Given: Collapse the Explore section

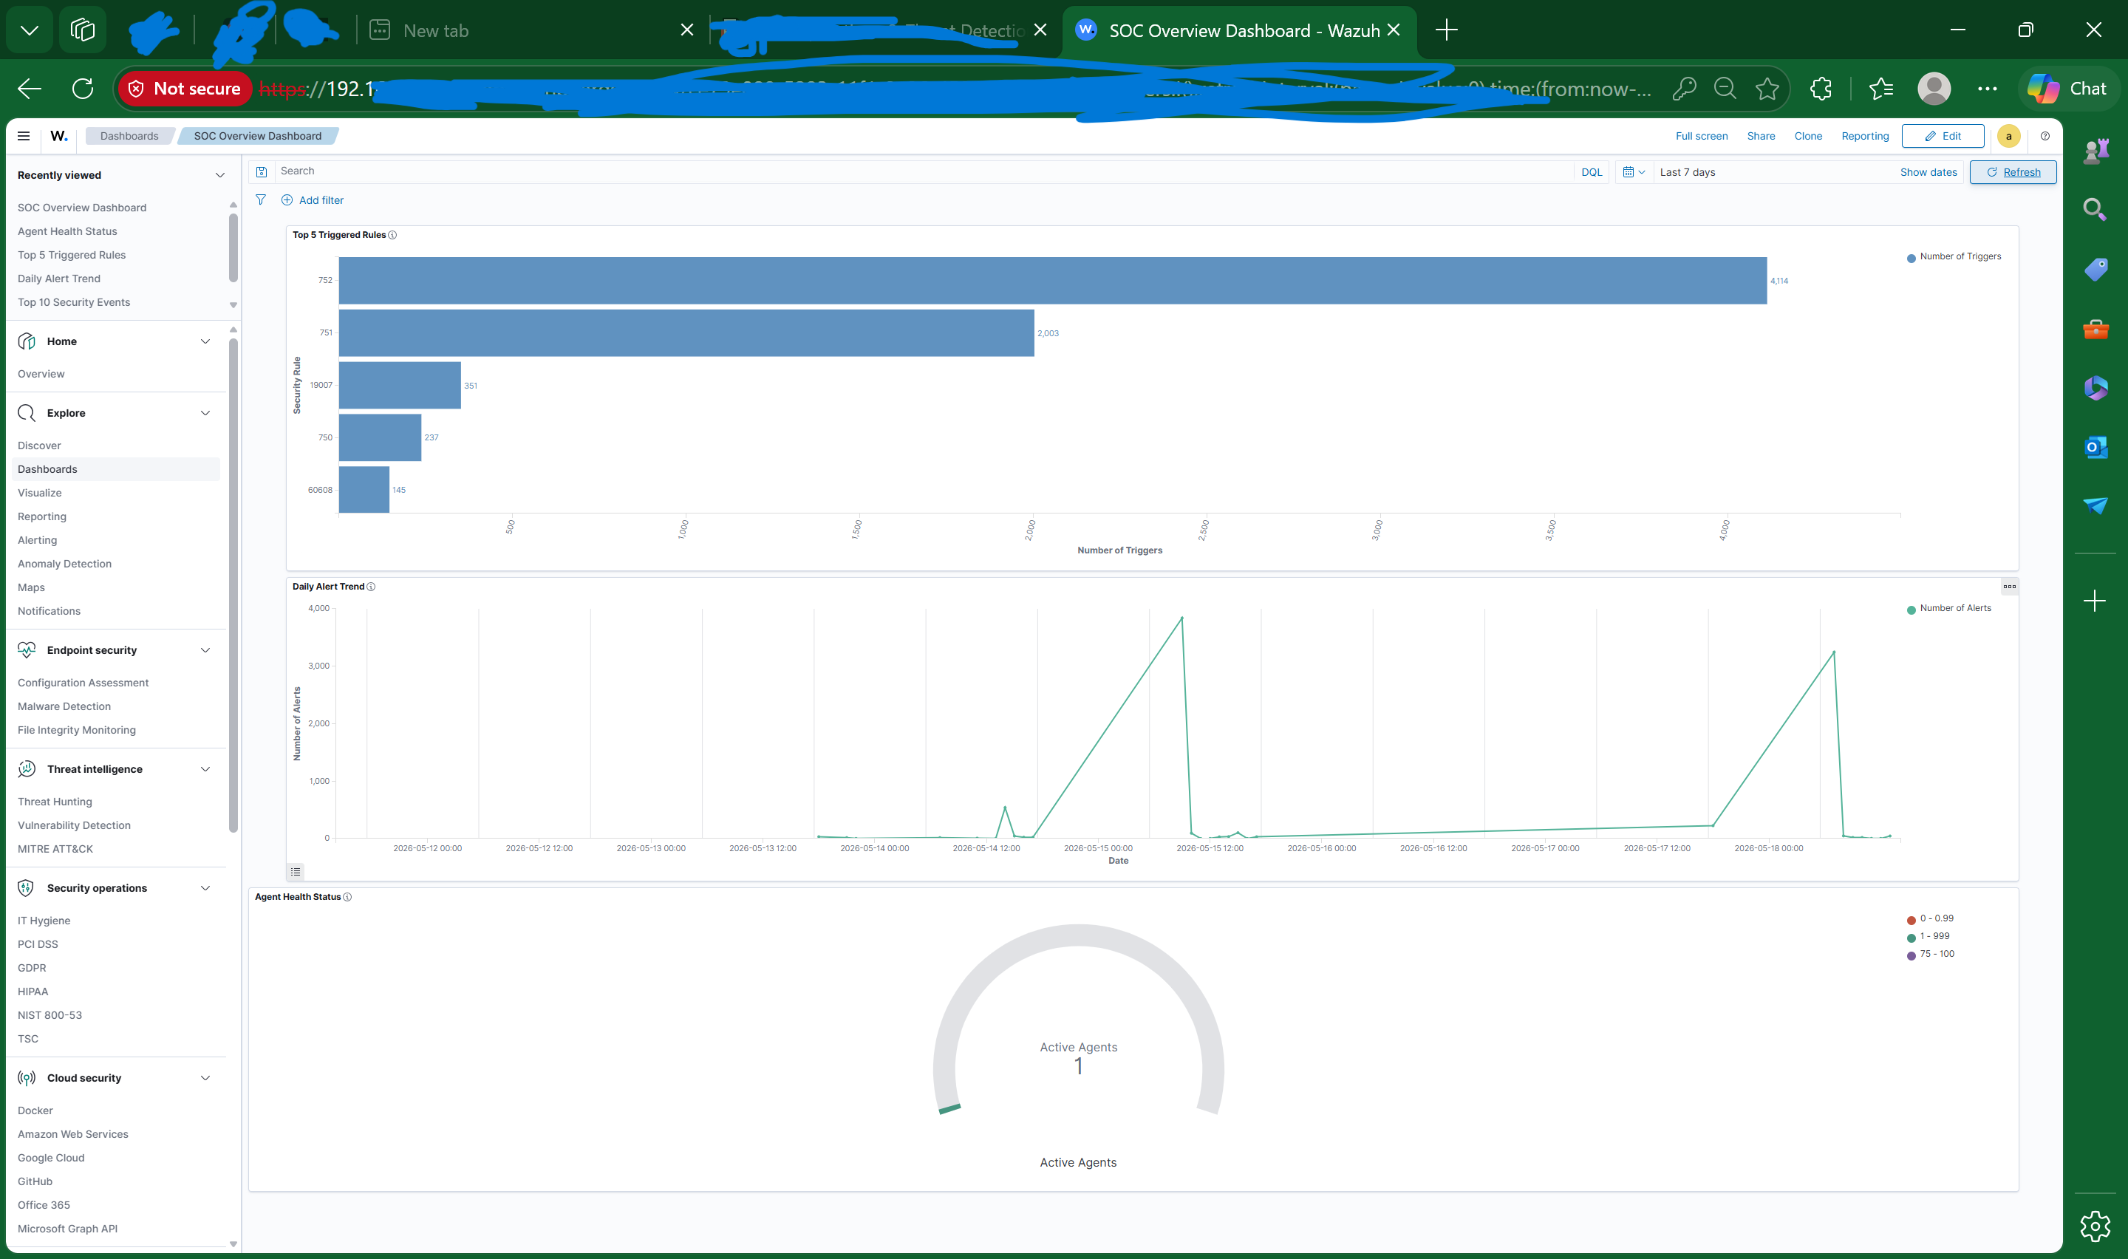Looking at the screenshot, I should click(x=205, y=413).
